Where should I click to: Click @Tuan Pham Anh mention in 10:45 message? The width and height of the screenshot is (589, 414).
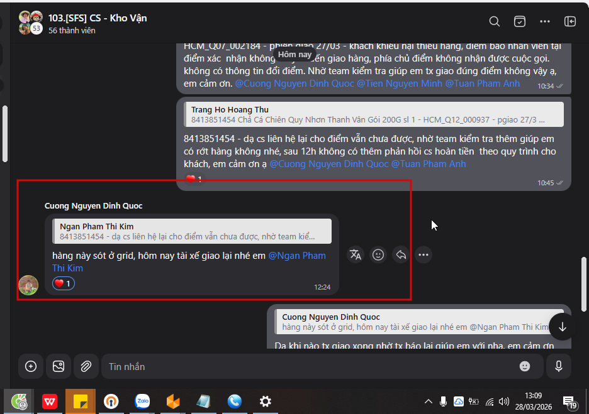pyautogui.click(x=429, y=164)
